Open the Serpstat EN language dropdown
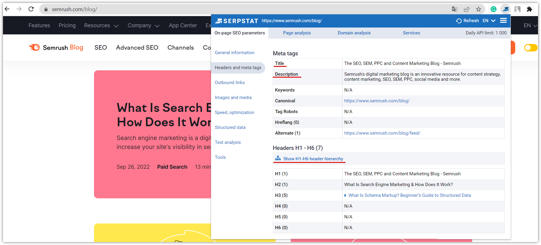541x245 pixels. point(489,21)
